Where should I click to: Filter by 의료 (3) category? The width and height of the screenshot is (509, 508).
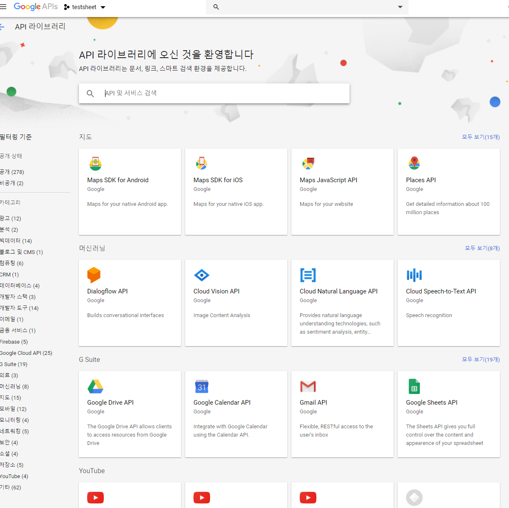click(x=9, y=375)
